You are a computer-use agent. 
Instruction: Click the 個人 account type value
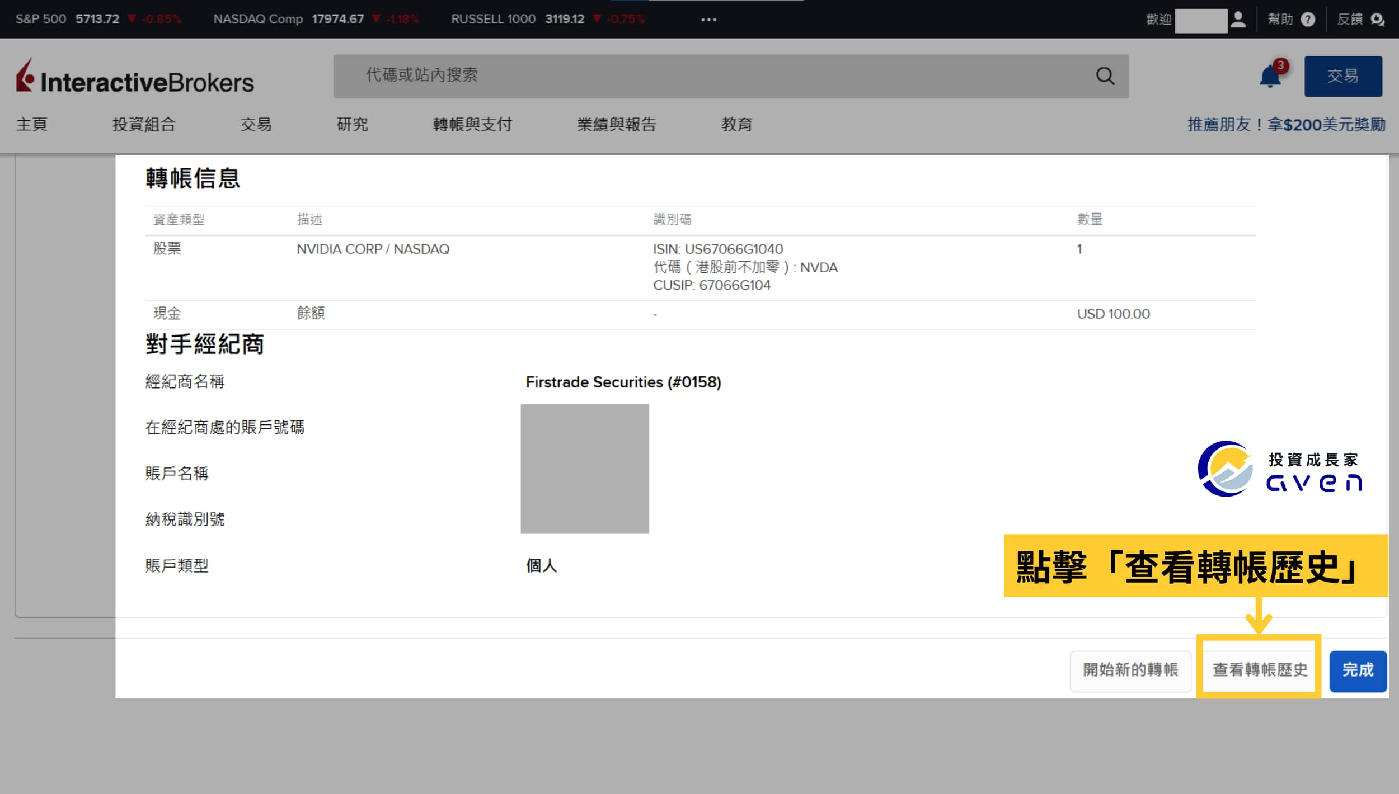pos(541,565)
